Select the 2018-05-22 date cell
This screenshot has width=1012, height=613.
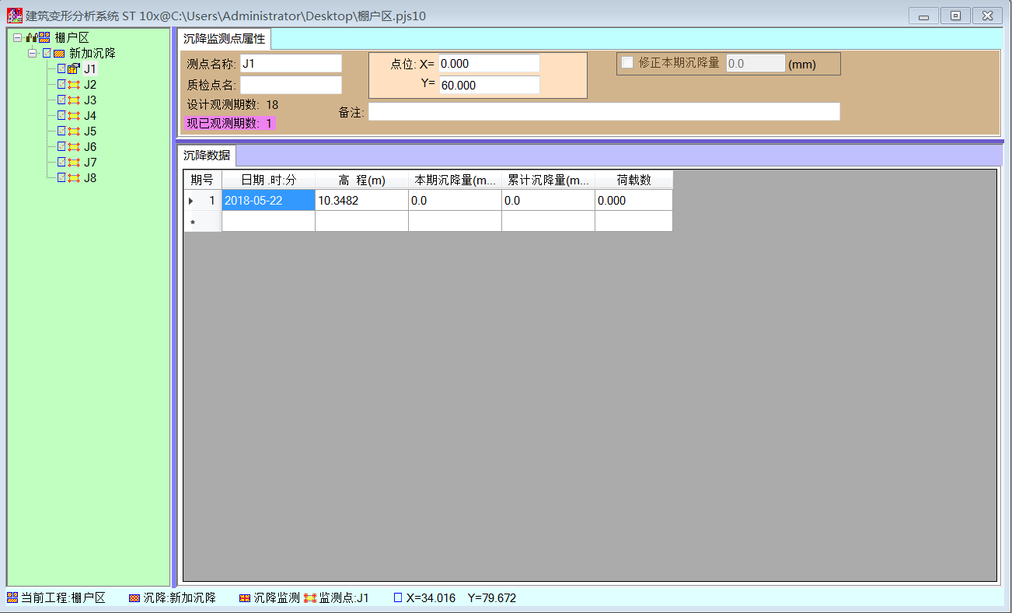coord(268,201)
